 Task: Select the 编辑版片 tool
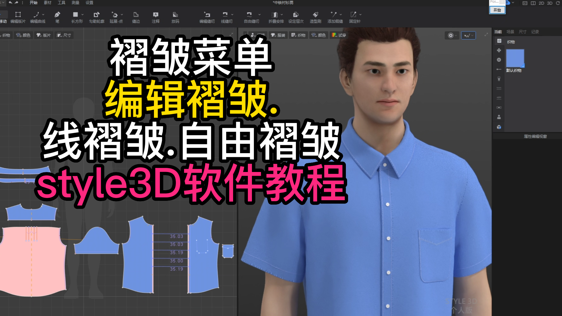[18, 17]
